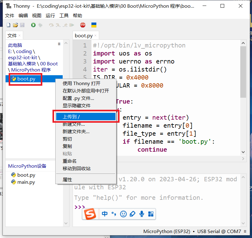
Task: Open the 运行 menu in menu bar
Action: point(50,16)
